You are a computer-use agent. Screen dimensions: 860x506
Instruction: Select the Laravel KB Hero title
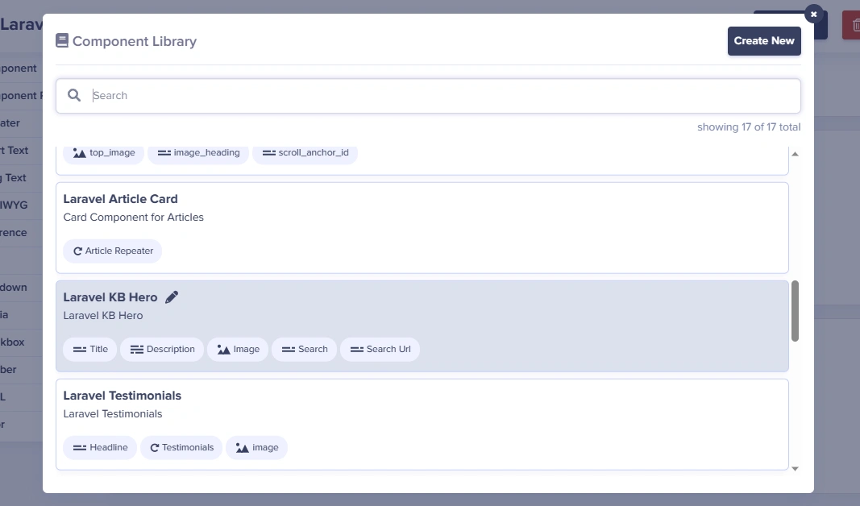click(110, 297)
